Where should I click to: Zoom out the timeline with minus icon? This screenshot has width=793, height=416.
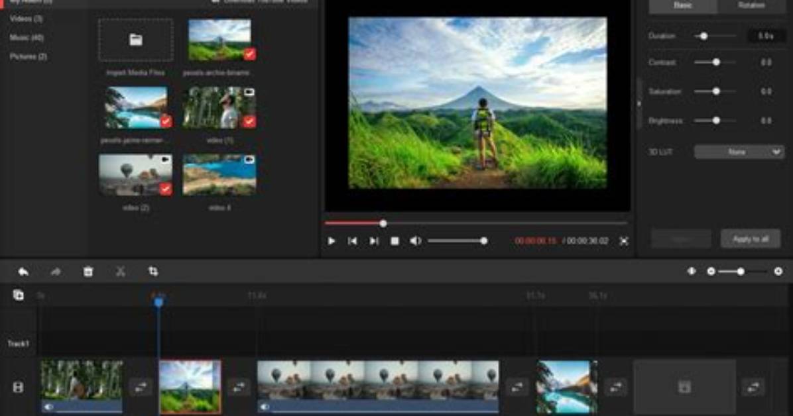point(711,272)
